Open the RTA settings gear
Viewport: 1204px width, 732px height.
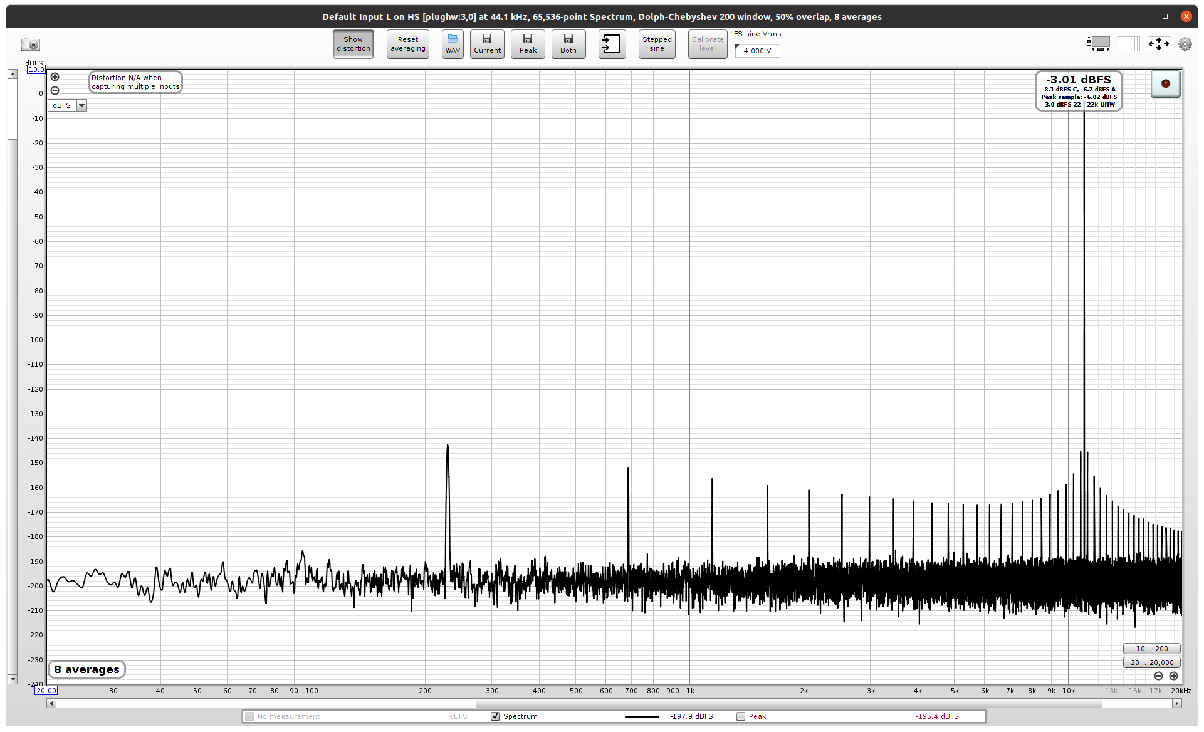1185,44
